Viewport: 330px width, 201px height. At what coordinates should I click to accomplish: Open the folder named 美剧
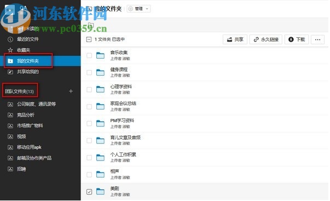pyautogui.click(x=115, y=188)
